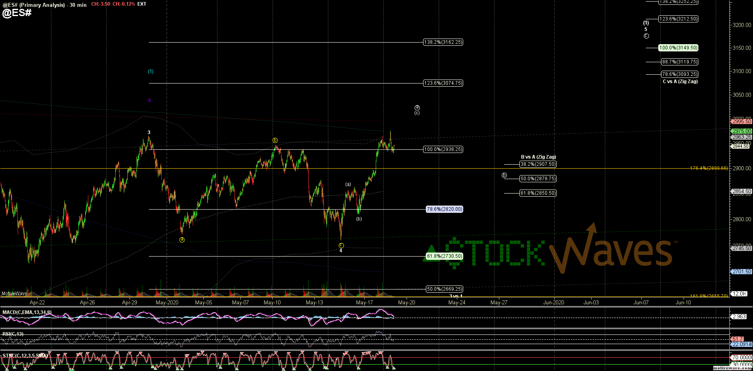Click the 2800.00 price scale value

741,220
